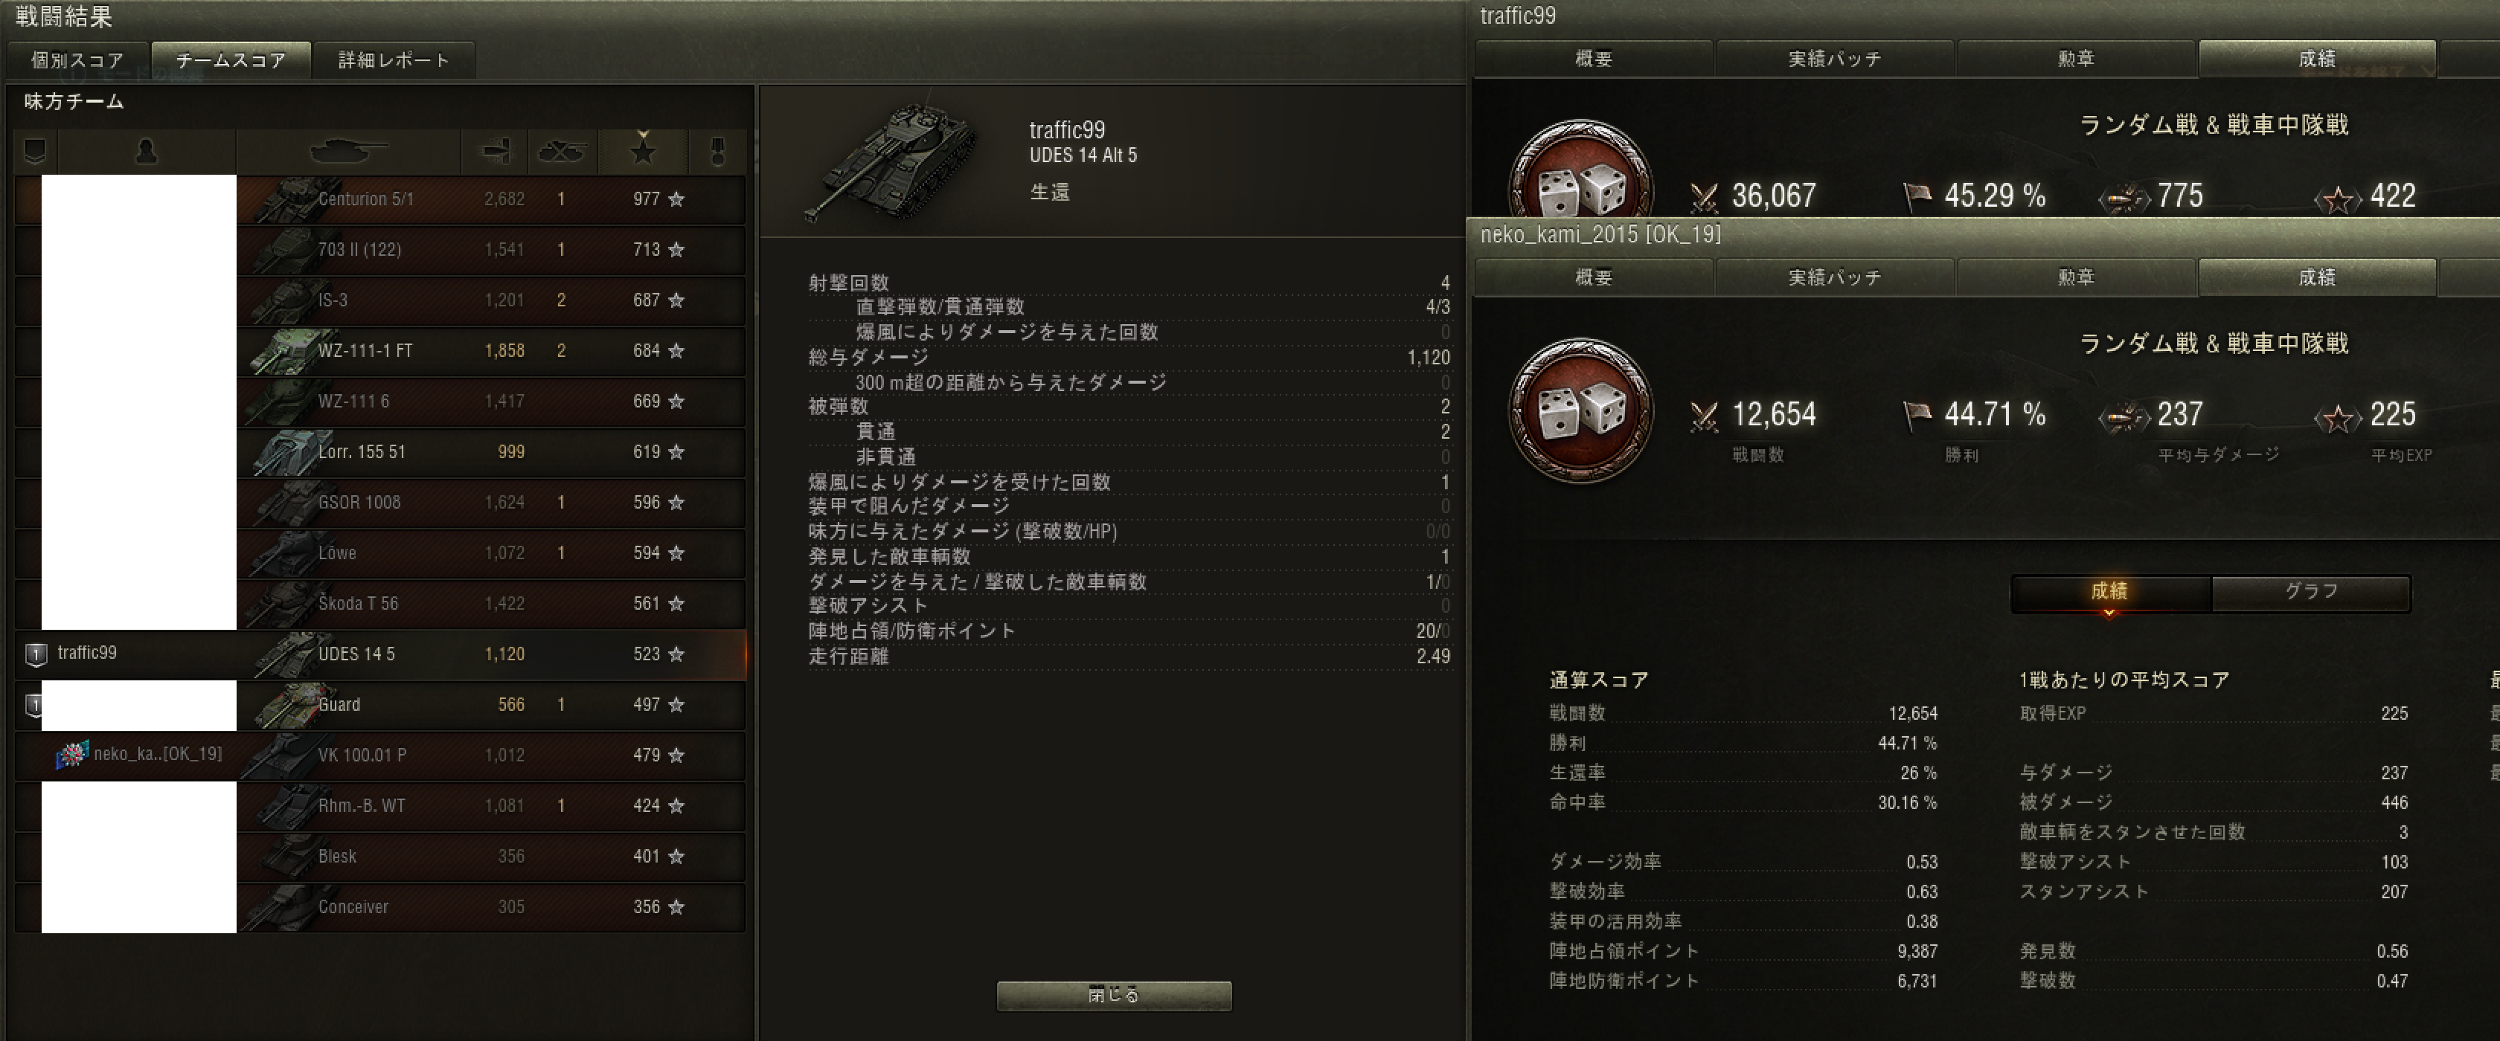Sort by damage dealt gun icon
Image resolution: width=2500 pixels, height=1041 pixels.
(x=495, y=152)
